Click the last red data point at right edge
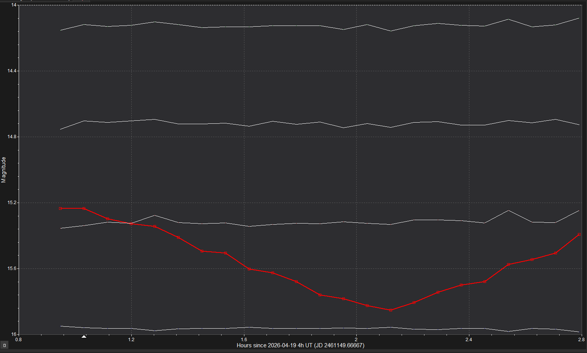This screenshot has width=587, height=353. pyautogui.click(x=579, y=234)
